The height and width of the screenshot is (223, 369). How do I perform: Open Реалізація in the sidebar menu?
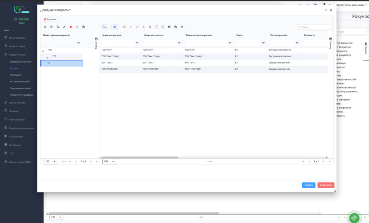click(x=15, y=75)
